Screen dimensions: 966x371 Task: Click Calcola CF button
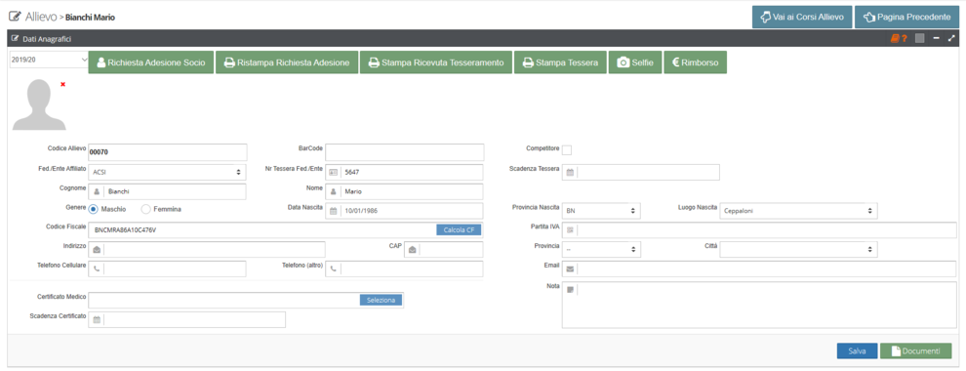[x=459, y=229]
